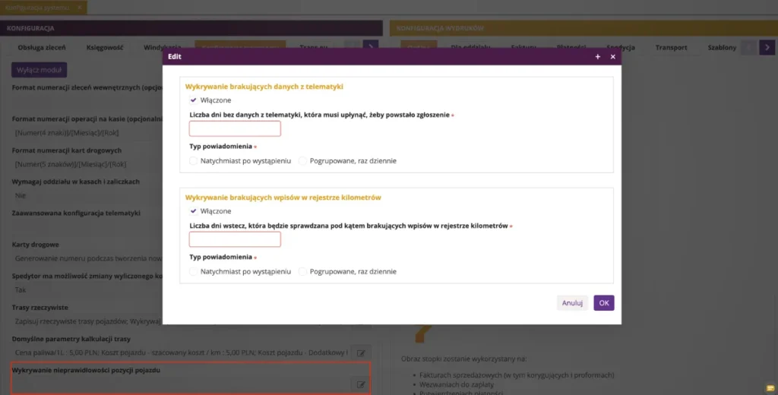Click the first Typ powiadomienia label
This screenshot has height=395, width=778.
pyautogui.click(x=221, y=147)
